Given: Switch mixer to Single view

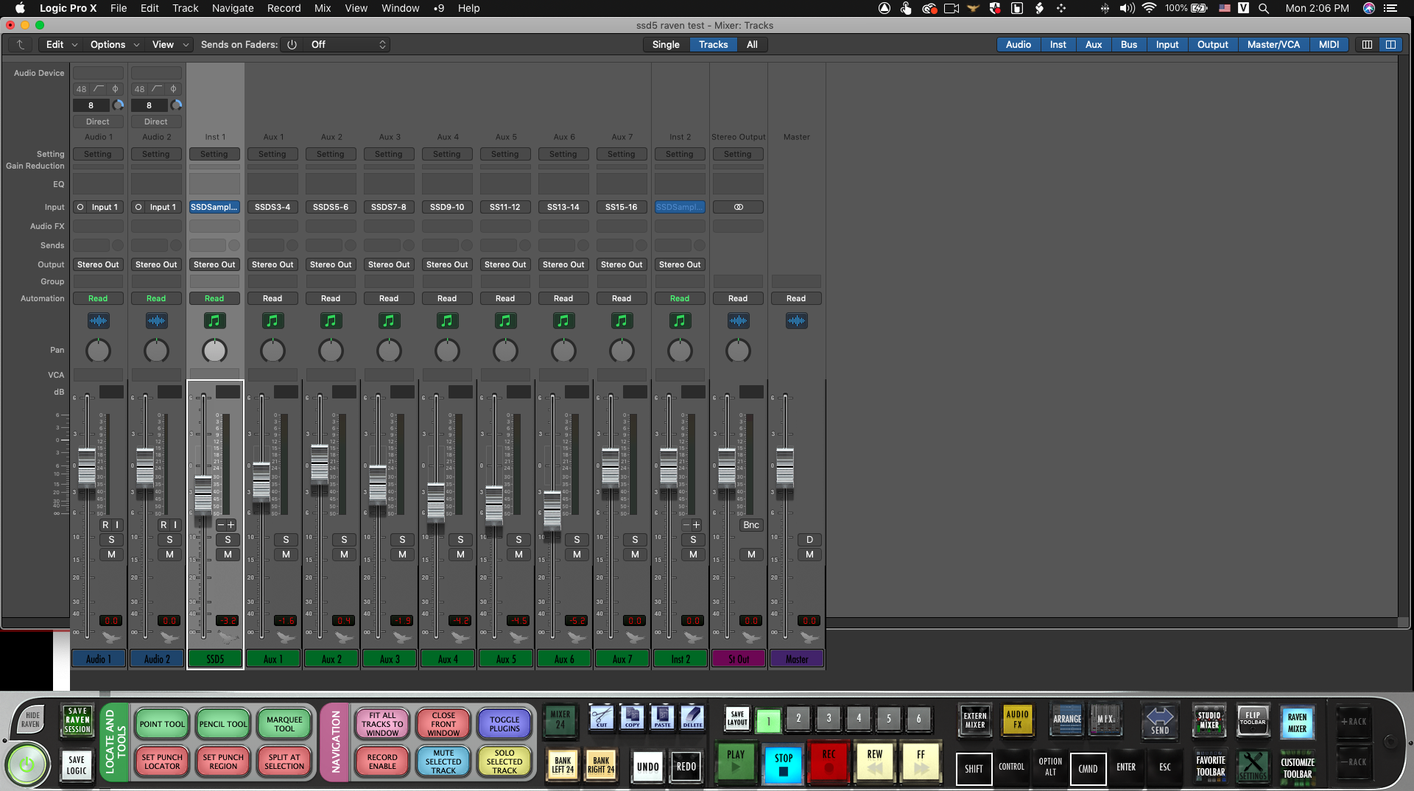Looking at the screenshot, I should 666,44.
